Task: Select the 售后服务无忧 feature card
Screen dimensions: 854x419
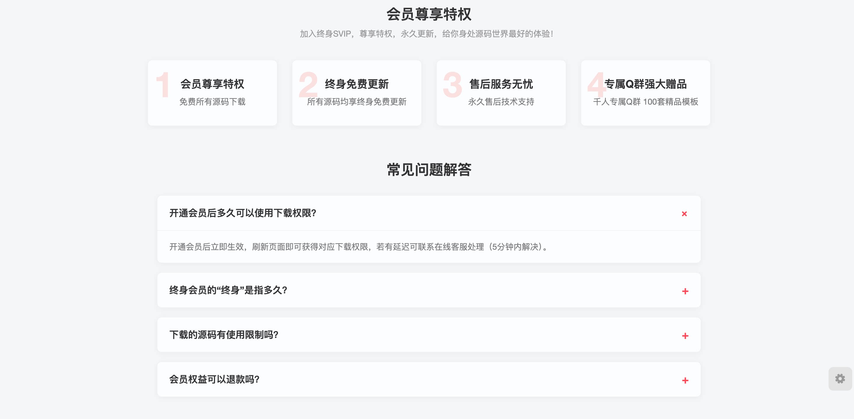Action: tap(501, 93)
